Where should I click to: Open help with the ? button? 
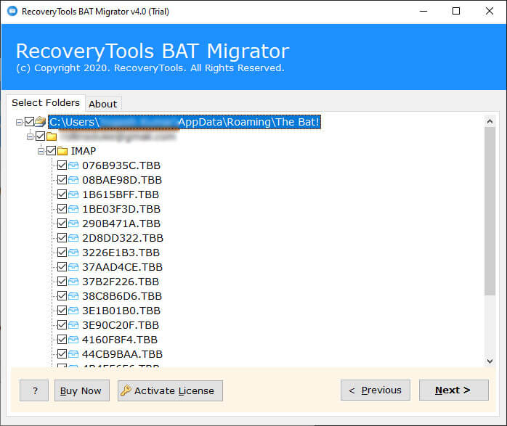coord(34,390)
